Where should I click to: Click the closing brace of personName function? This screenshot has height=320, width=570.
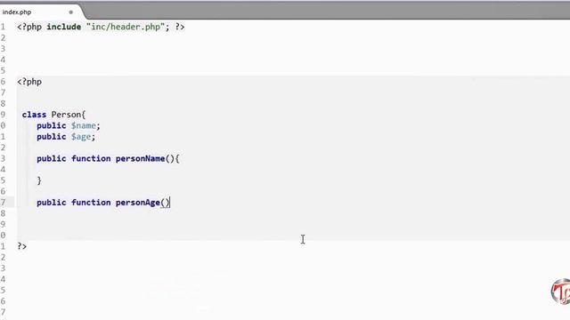click(x=39, y=180)
